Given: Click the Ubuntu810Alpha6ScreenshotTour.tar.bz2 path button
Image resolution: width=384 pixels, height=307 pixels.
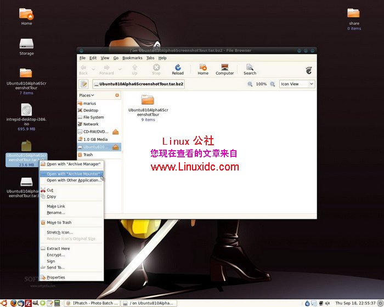Looking at the screenshot, I should click(138, 84).
